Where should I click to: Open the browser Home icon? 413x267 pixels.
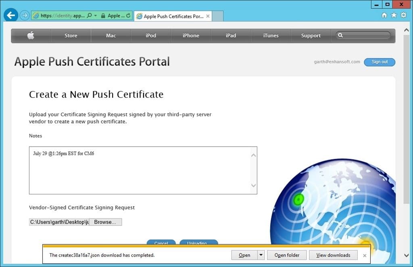point(384,15)
